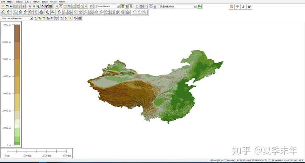
Task: Expand the Color Lidar by Point Index dropdown
Action: tap(17, 18)
